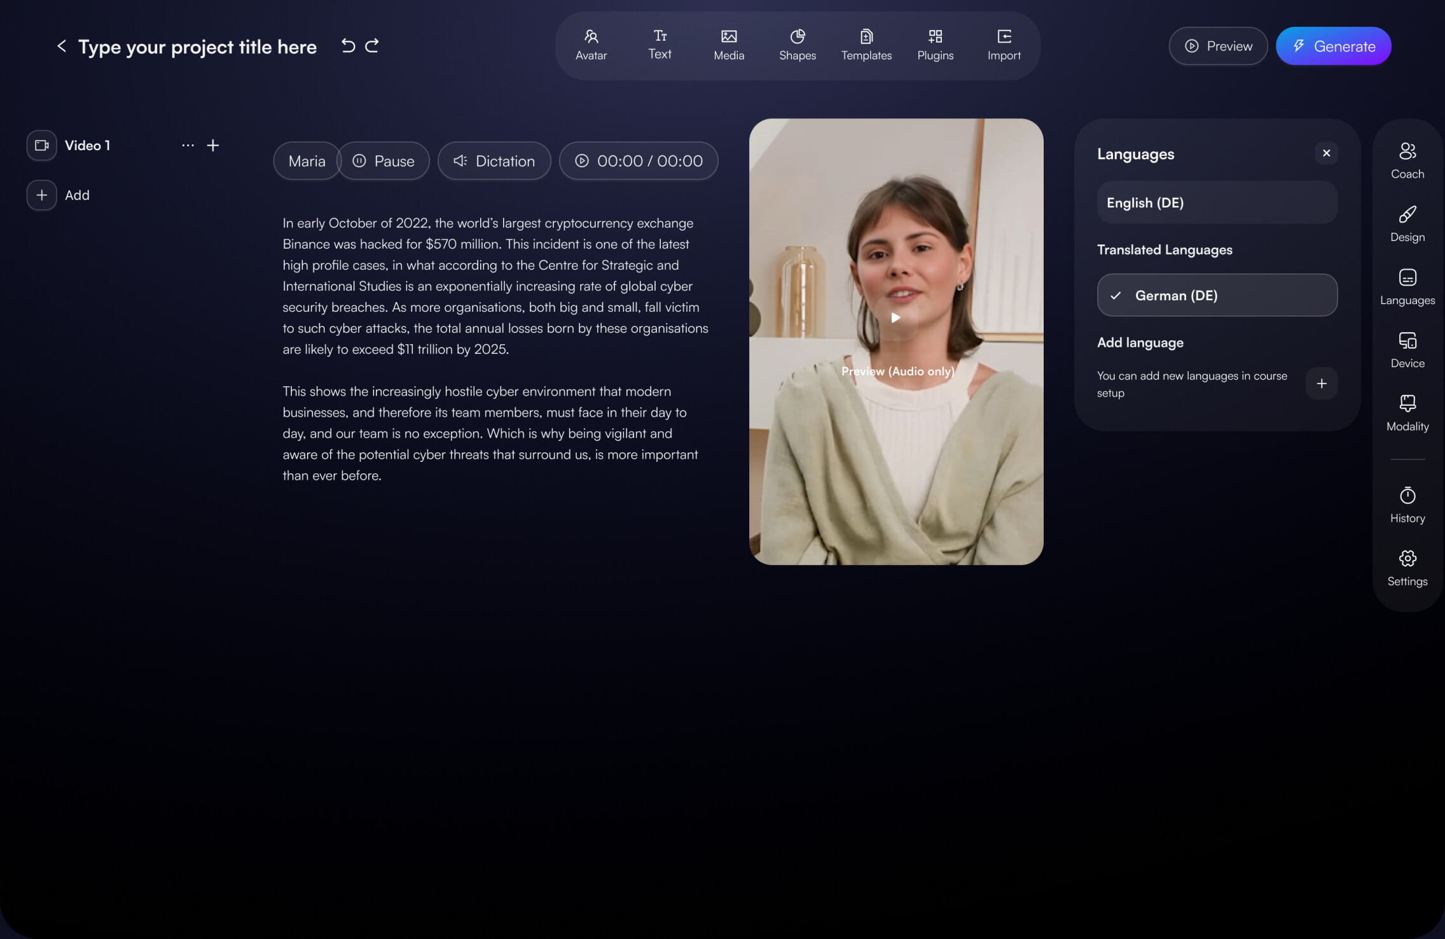The height and width of the screenshot is (939, 1445).
Task: Select the Shapes tool
Action: [797, 45]
